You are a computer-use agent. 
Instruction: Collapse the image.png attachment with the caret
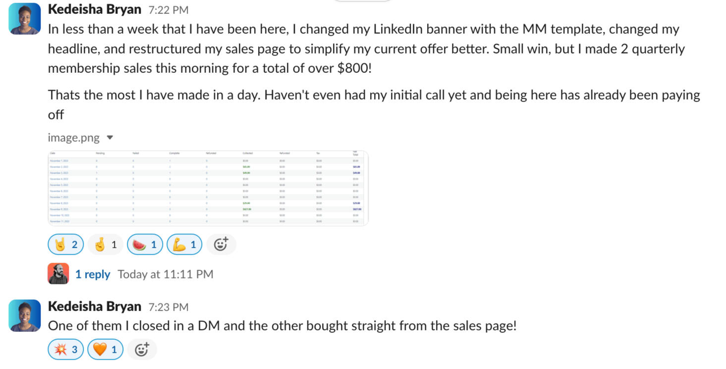[110, 138]
